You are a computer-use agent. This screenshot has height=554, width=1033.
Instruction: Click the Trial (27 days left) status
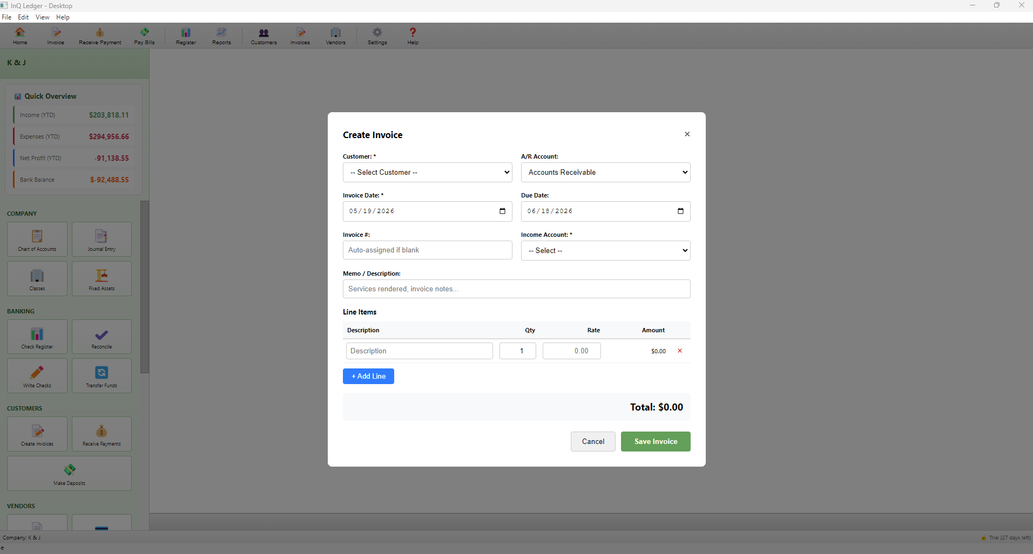(1009, 538)
